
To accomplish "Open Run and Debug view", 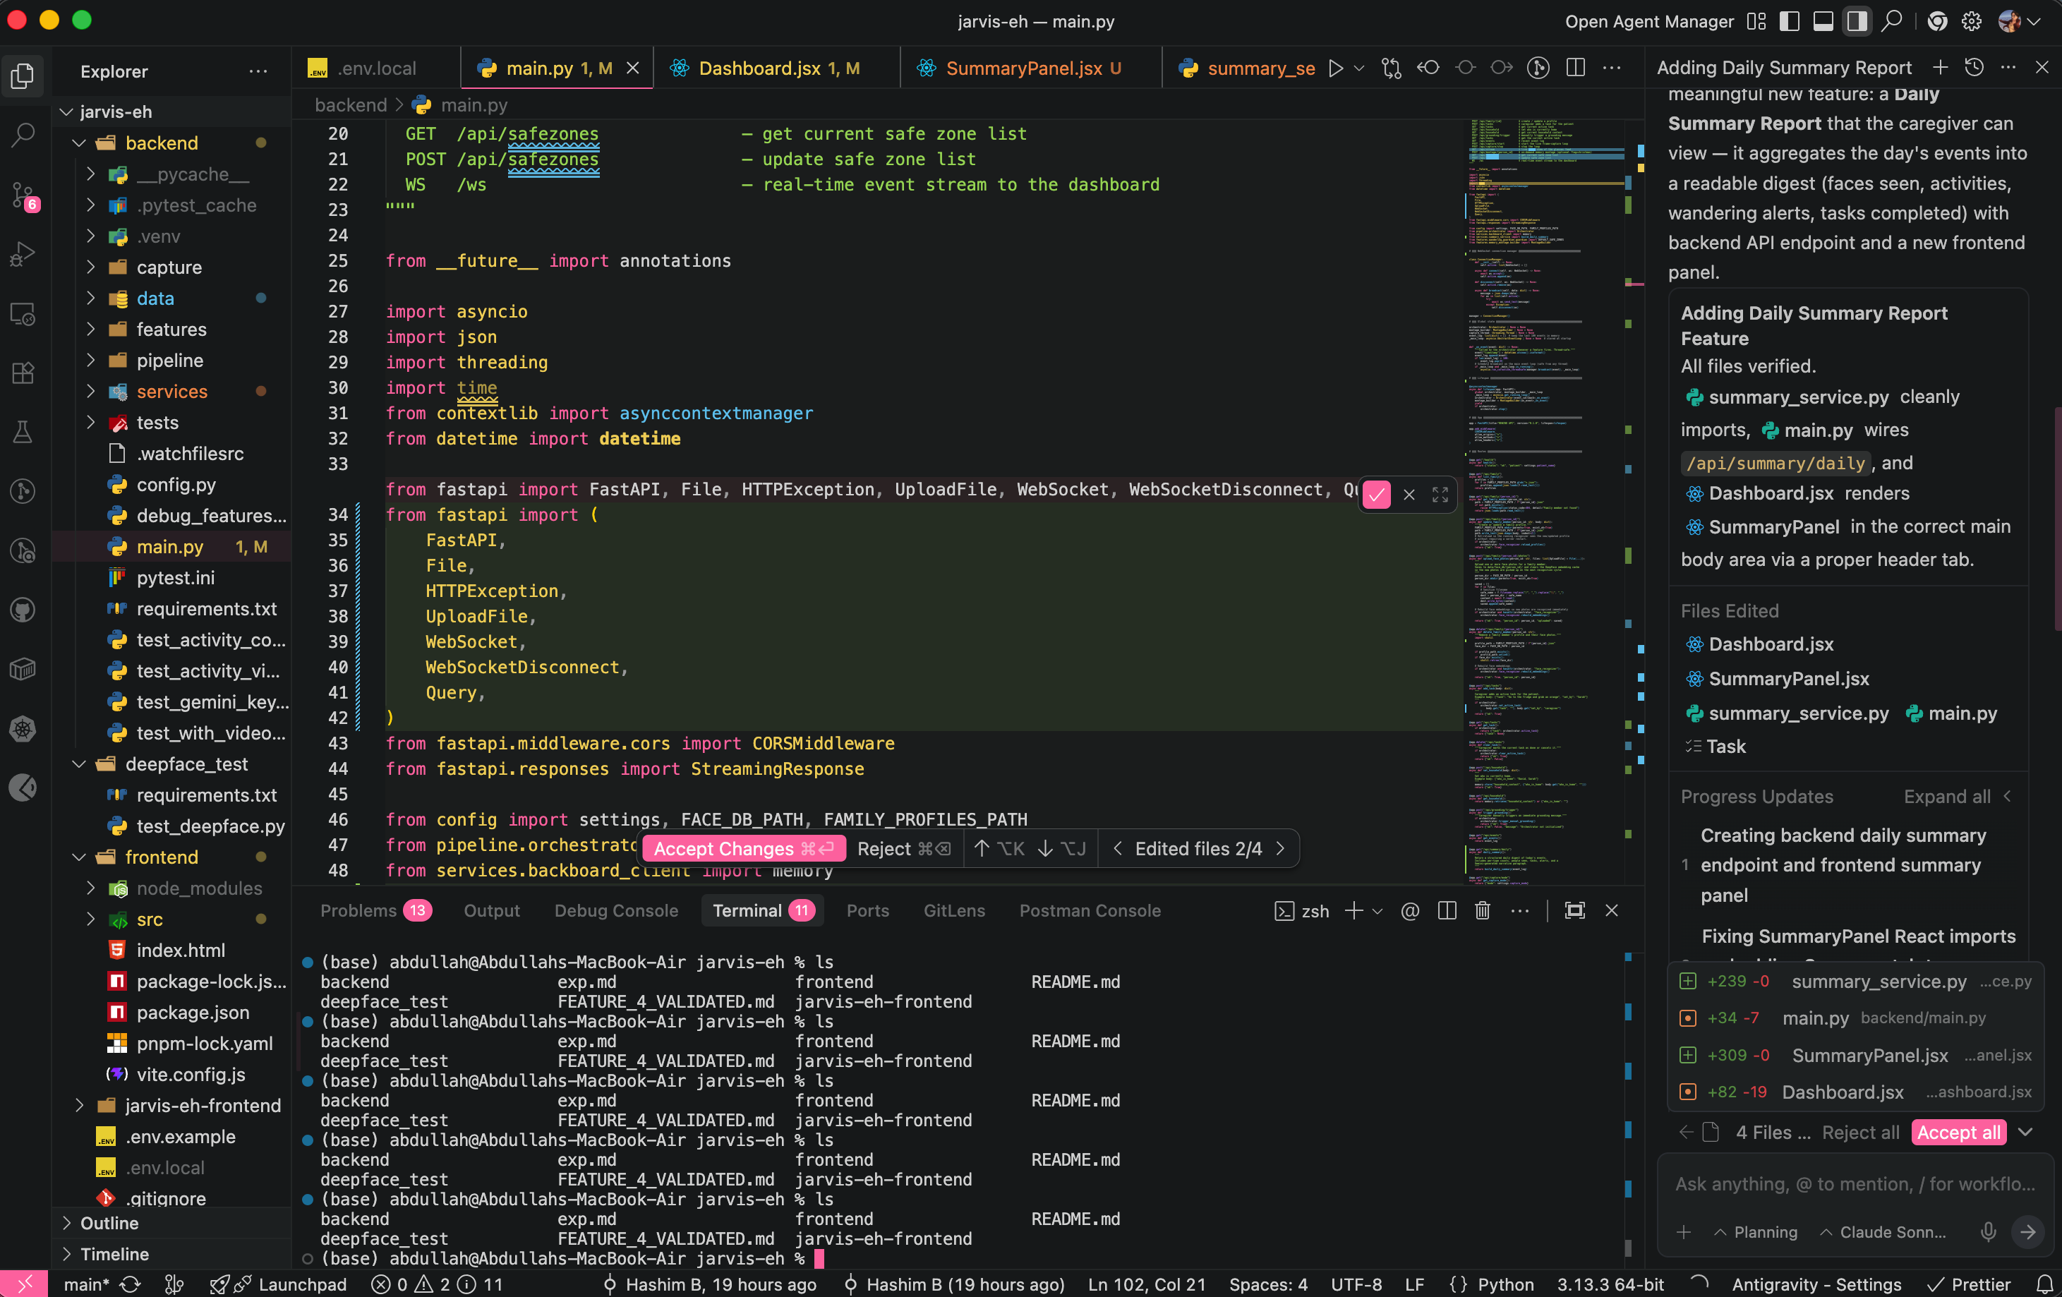I will (x=23, y=254).
